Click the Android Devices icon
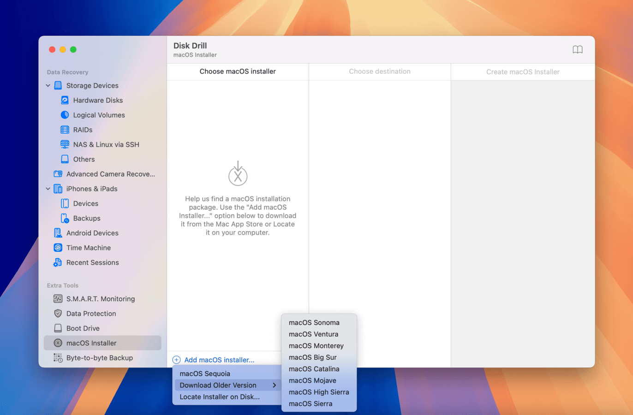 [x=58, y=233]
